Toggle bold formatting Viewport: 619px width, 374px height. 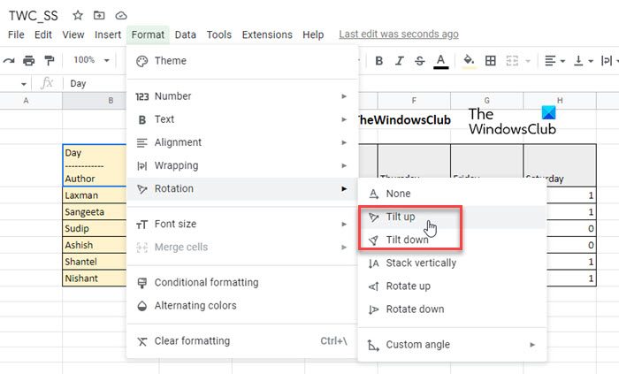coord(378,60)
